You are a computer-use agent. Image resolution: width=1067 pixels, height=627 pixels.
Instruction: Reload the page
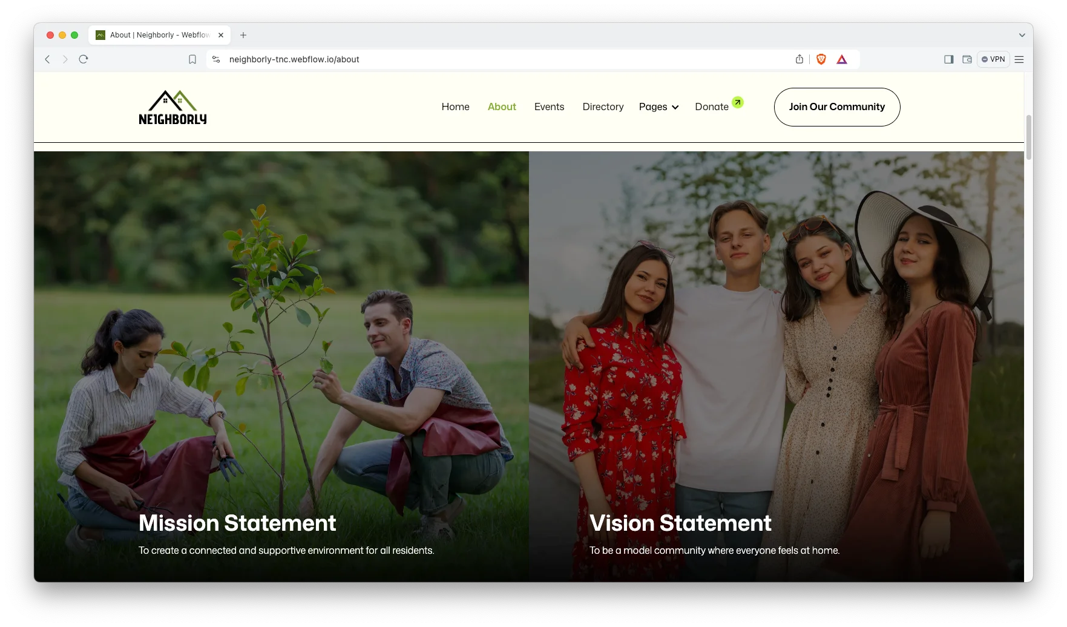click(84, 59)
